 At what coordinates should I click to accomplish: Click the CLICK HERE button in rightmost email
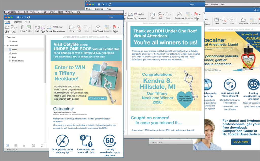pos(241,142)
